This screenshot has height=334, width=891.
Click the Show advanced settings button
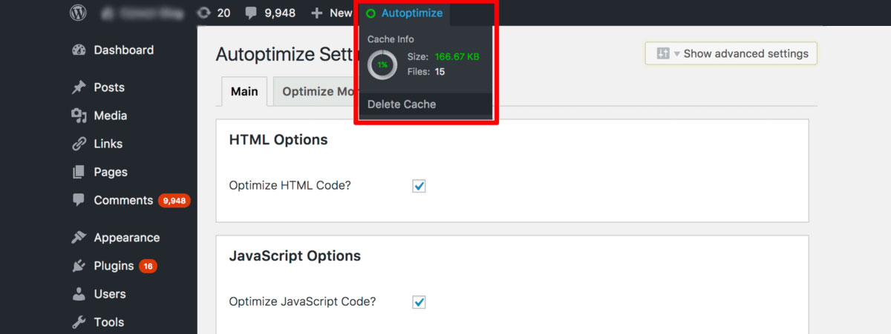coord(731,53)
